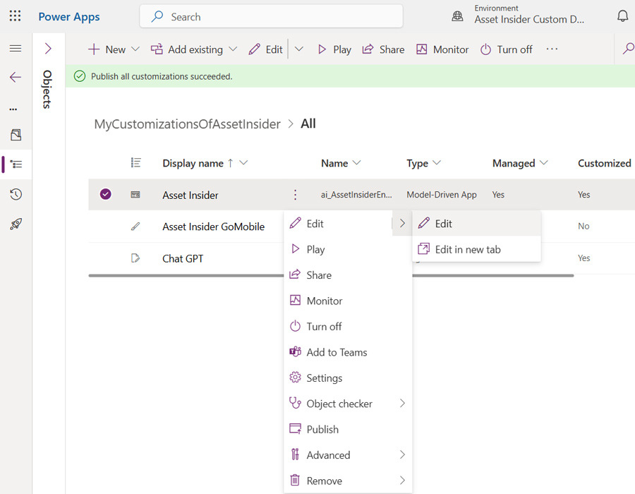635x494 pixels.
Task: Open the Overview icon in left rail
Action: [16, 135]
